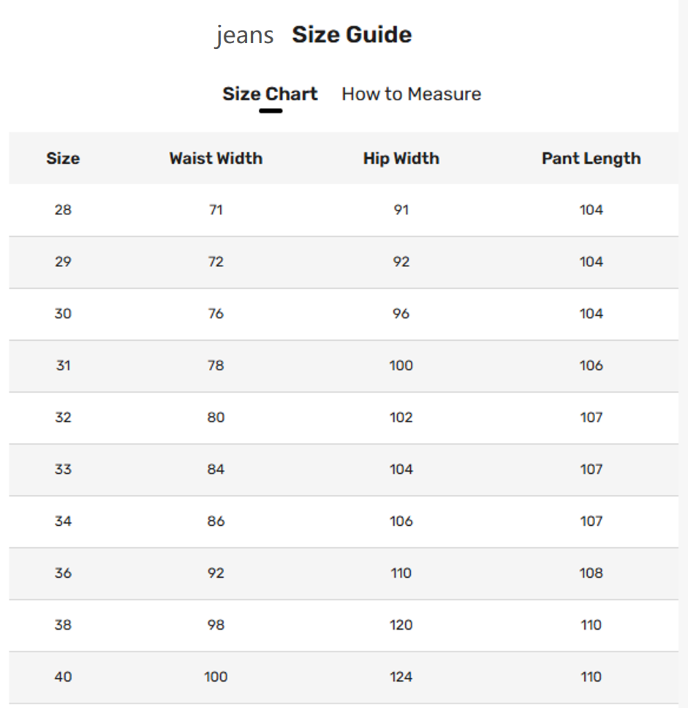The width and height of the screenshot is (688, 708).
Task: Click the Size Guide heading
Action: coord(352,35)
